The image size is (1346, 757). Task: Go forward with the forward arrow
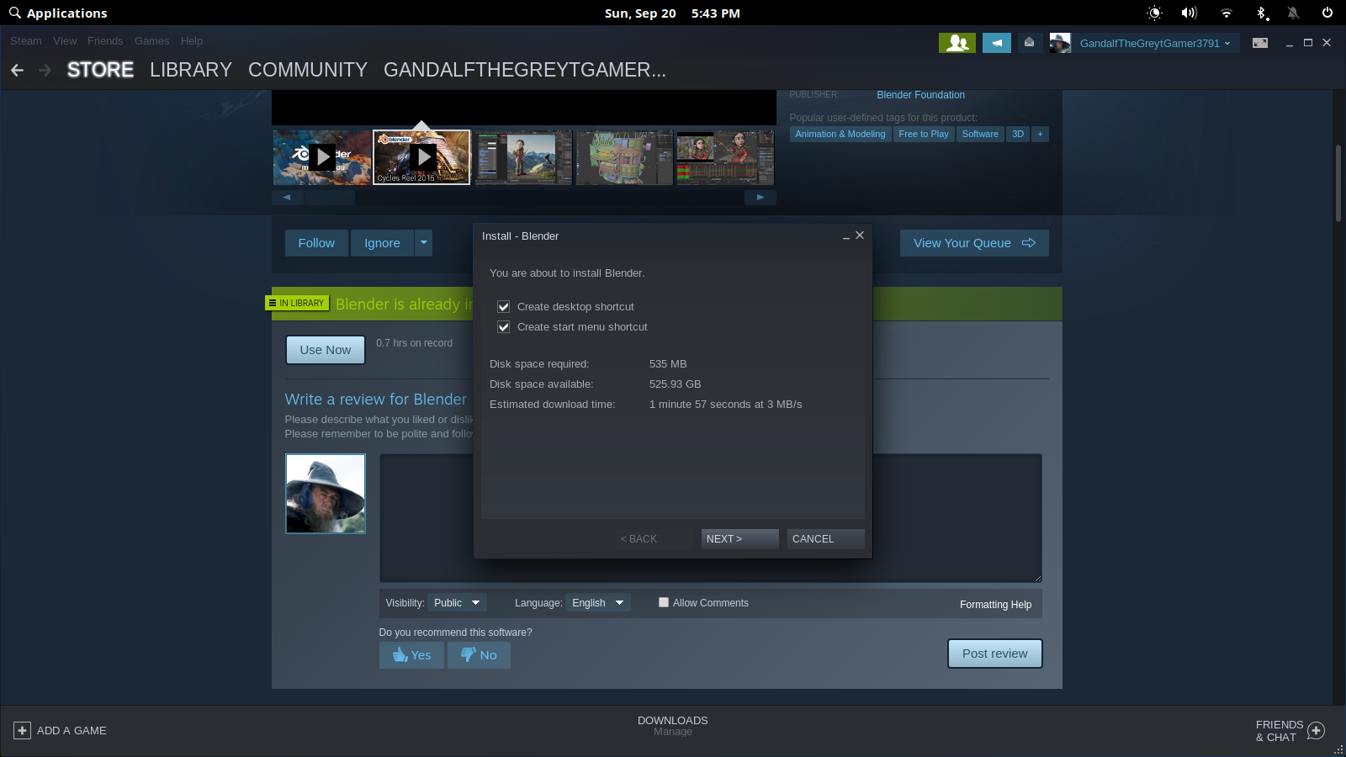click(45, 70)
